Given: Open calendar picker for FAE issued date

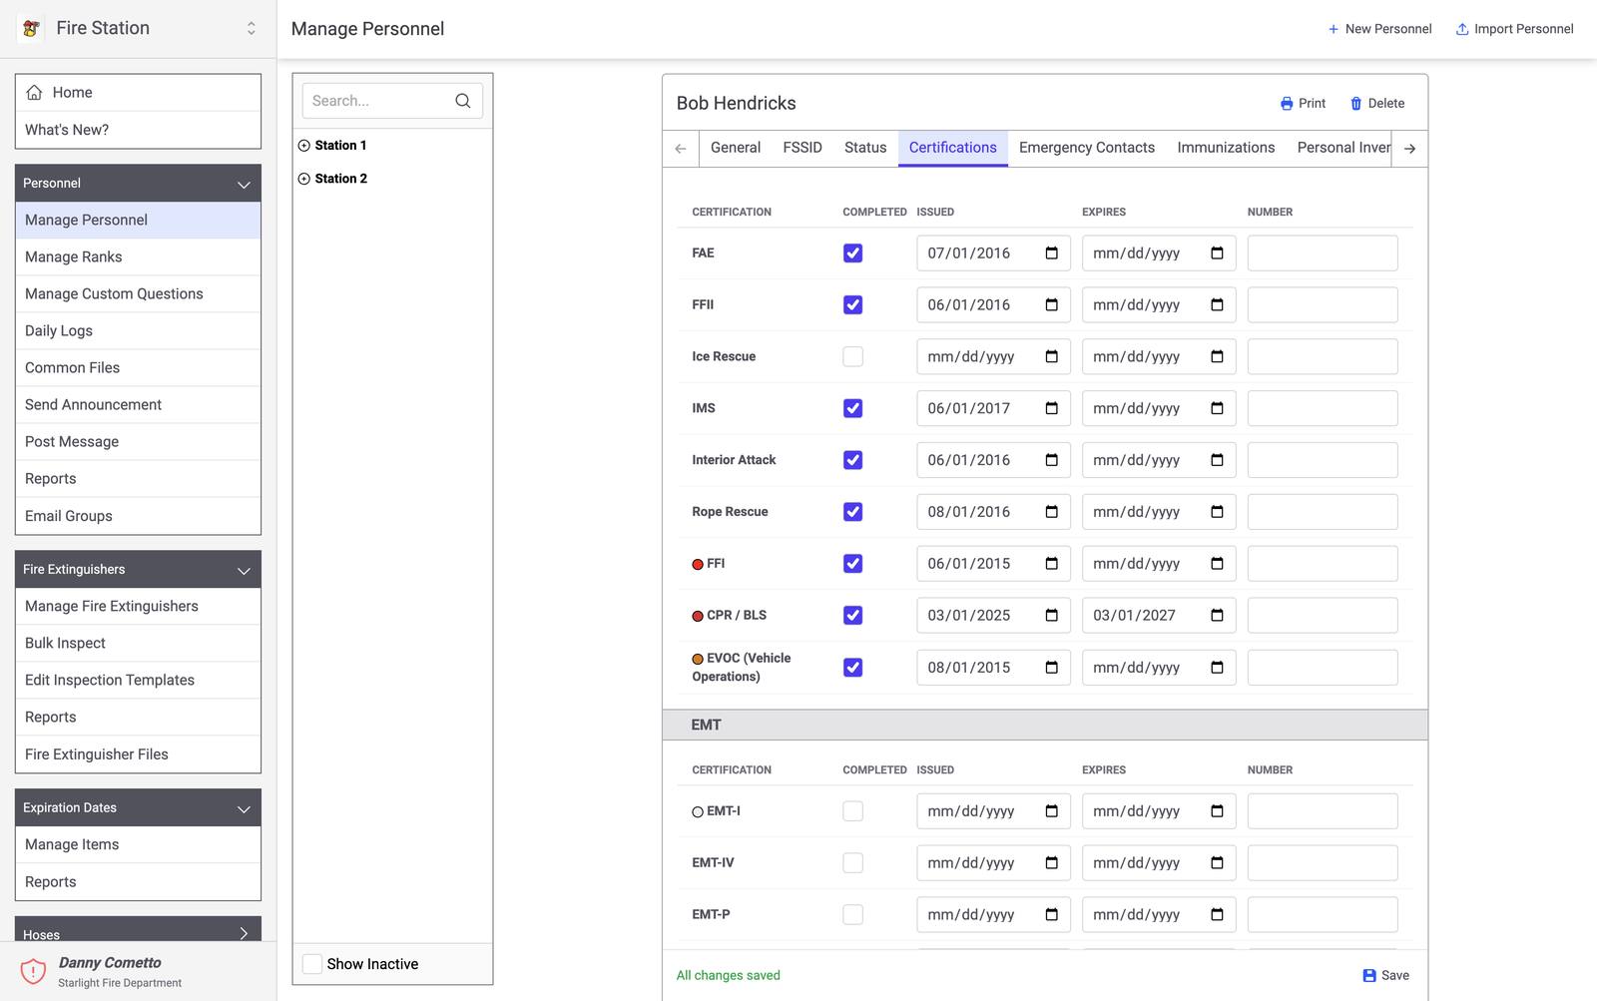Looking at the screenshot, I should (x=1052, y=253).
